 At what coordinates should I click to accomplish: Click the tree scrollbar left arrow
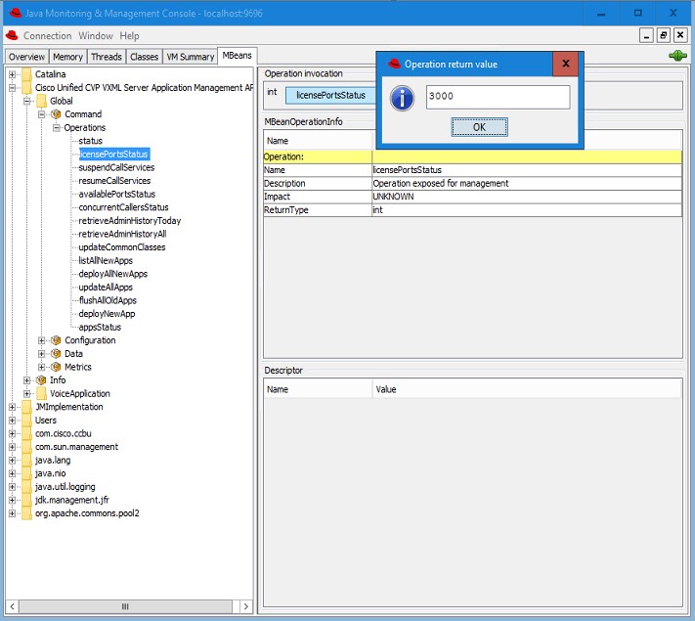pos(13,606)
